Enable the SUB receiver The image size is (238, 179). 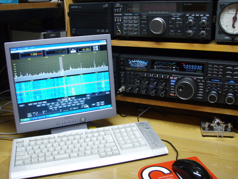tap(22, 105)
